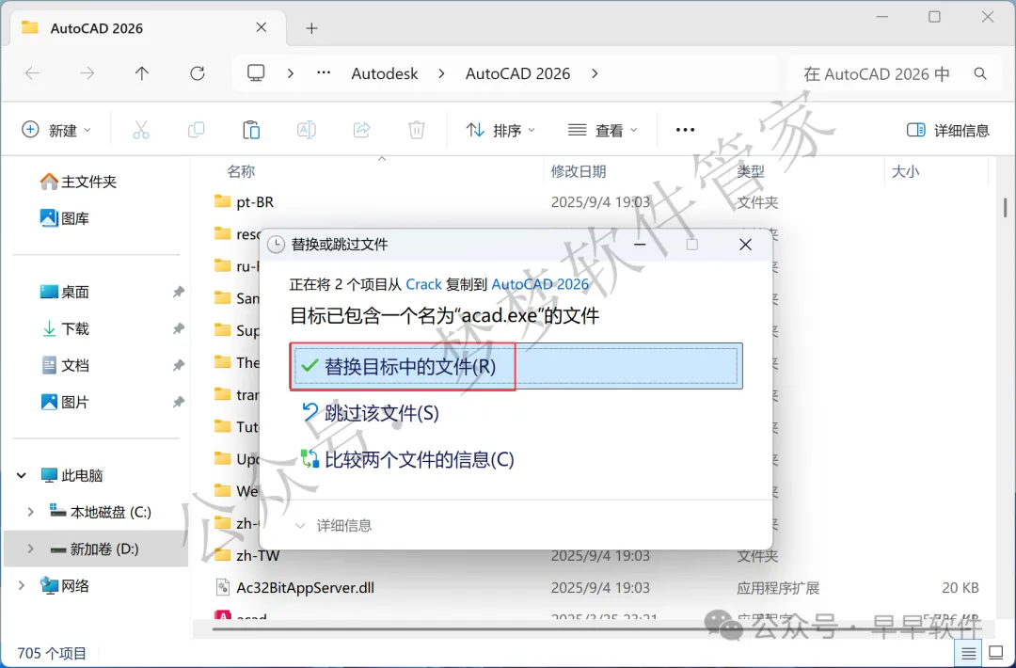Switch to details list view icon
This screenshot has height=668, width=1016.
click(969, 653)
